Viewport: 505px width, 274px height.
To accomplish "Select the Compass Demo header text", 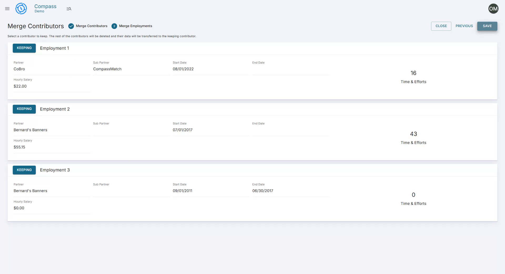I will [45, 8].
